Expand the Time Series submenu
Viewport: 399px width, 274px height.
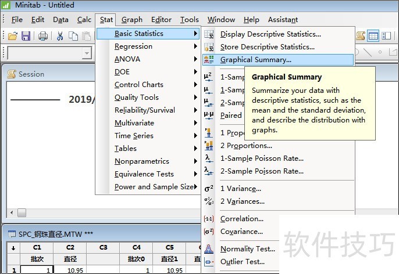coord(147,136)
